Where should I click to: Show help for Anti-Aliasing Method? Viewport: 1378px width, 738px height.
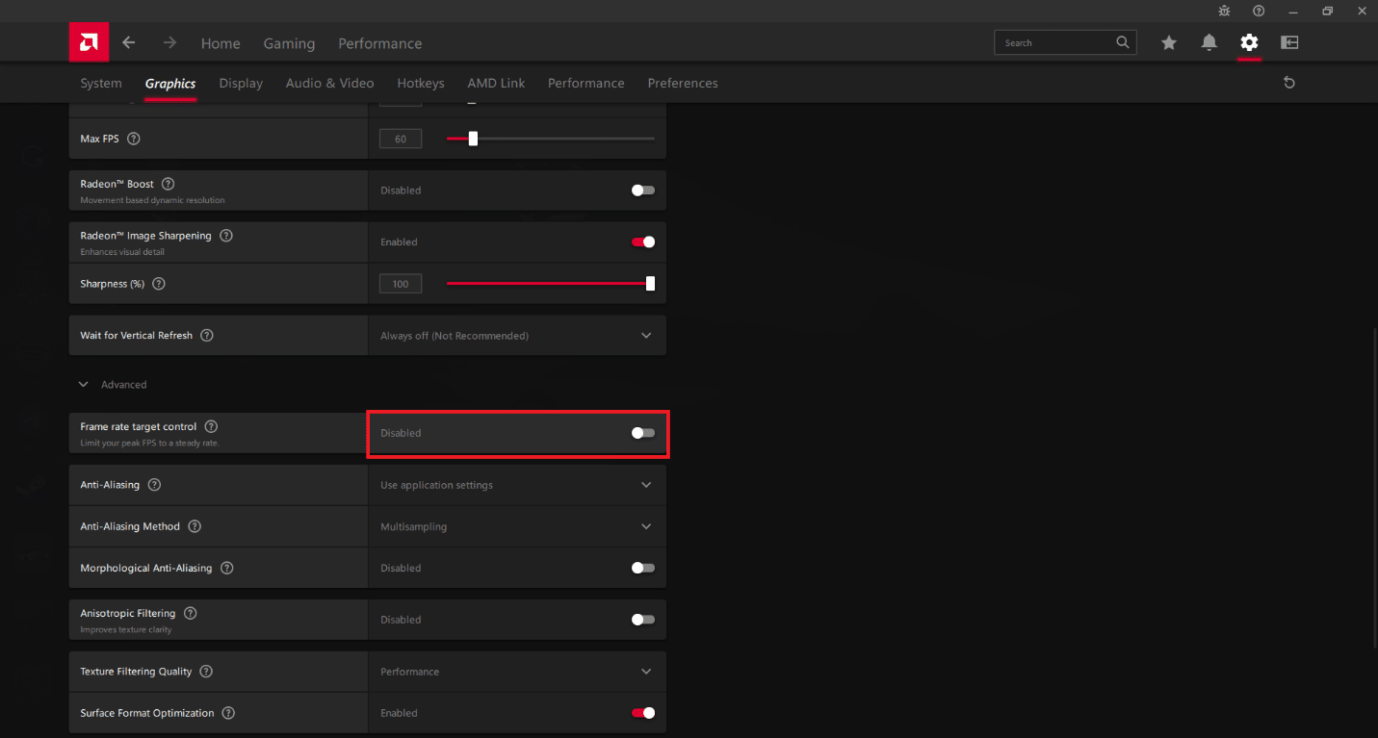195,526
